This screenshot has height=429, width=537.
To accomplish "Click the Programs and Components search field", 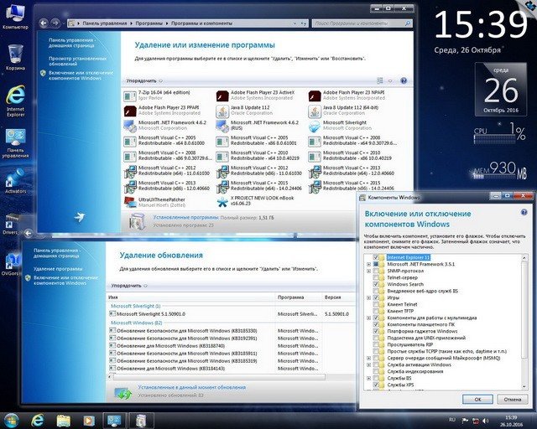I will 362,23.
